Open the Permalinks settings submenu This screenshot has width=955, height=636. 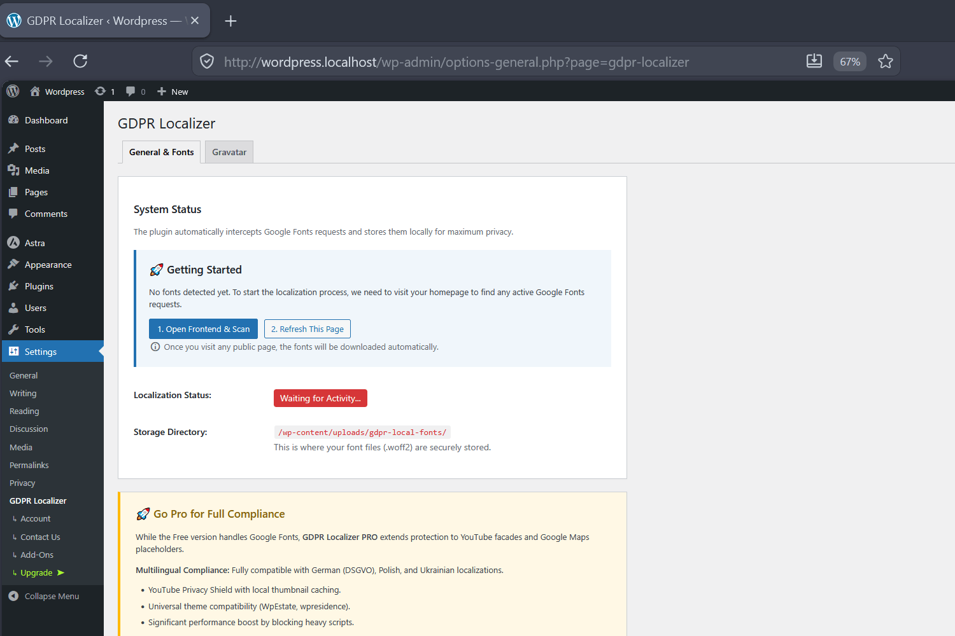coord(29,465)
